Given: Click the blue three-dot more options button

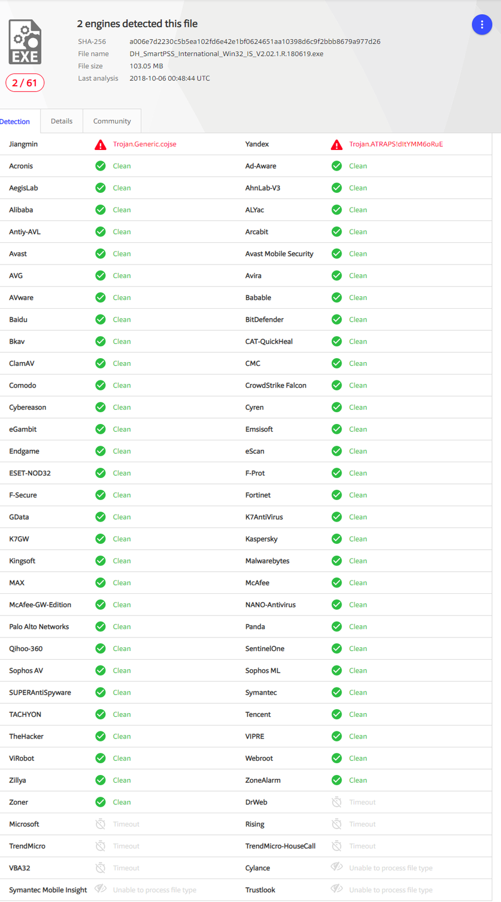Looking at the screenshot, I should [x=482, y=24].
